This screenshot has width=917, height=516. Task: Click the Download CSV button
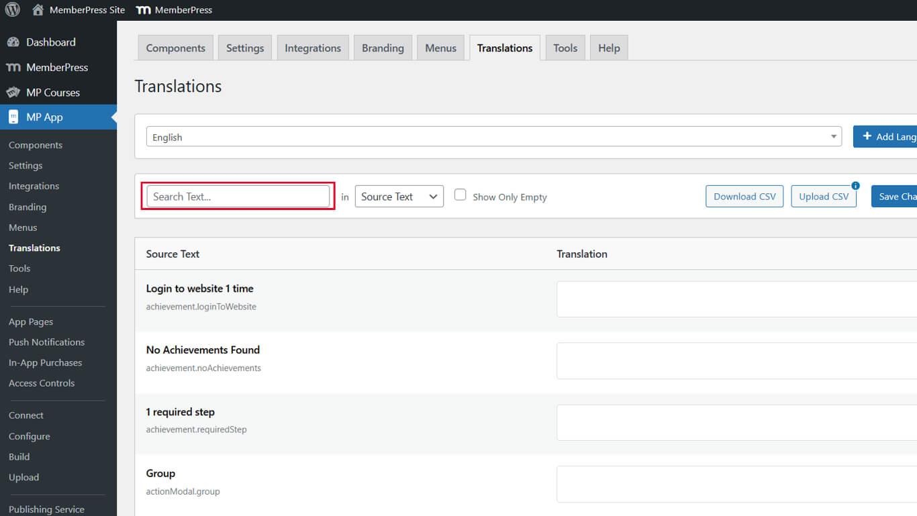pos(744,196)
